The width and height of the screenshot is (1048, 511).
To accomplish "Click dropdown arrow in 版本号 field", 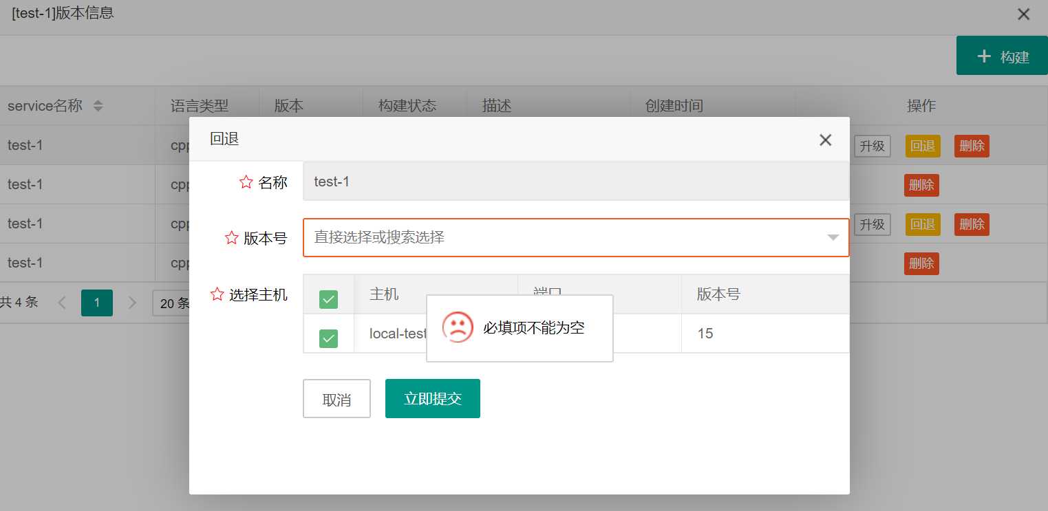I will (833, 238).
